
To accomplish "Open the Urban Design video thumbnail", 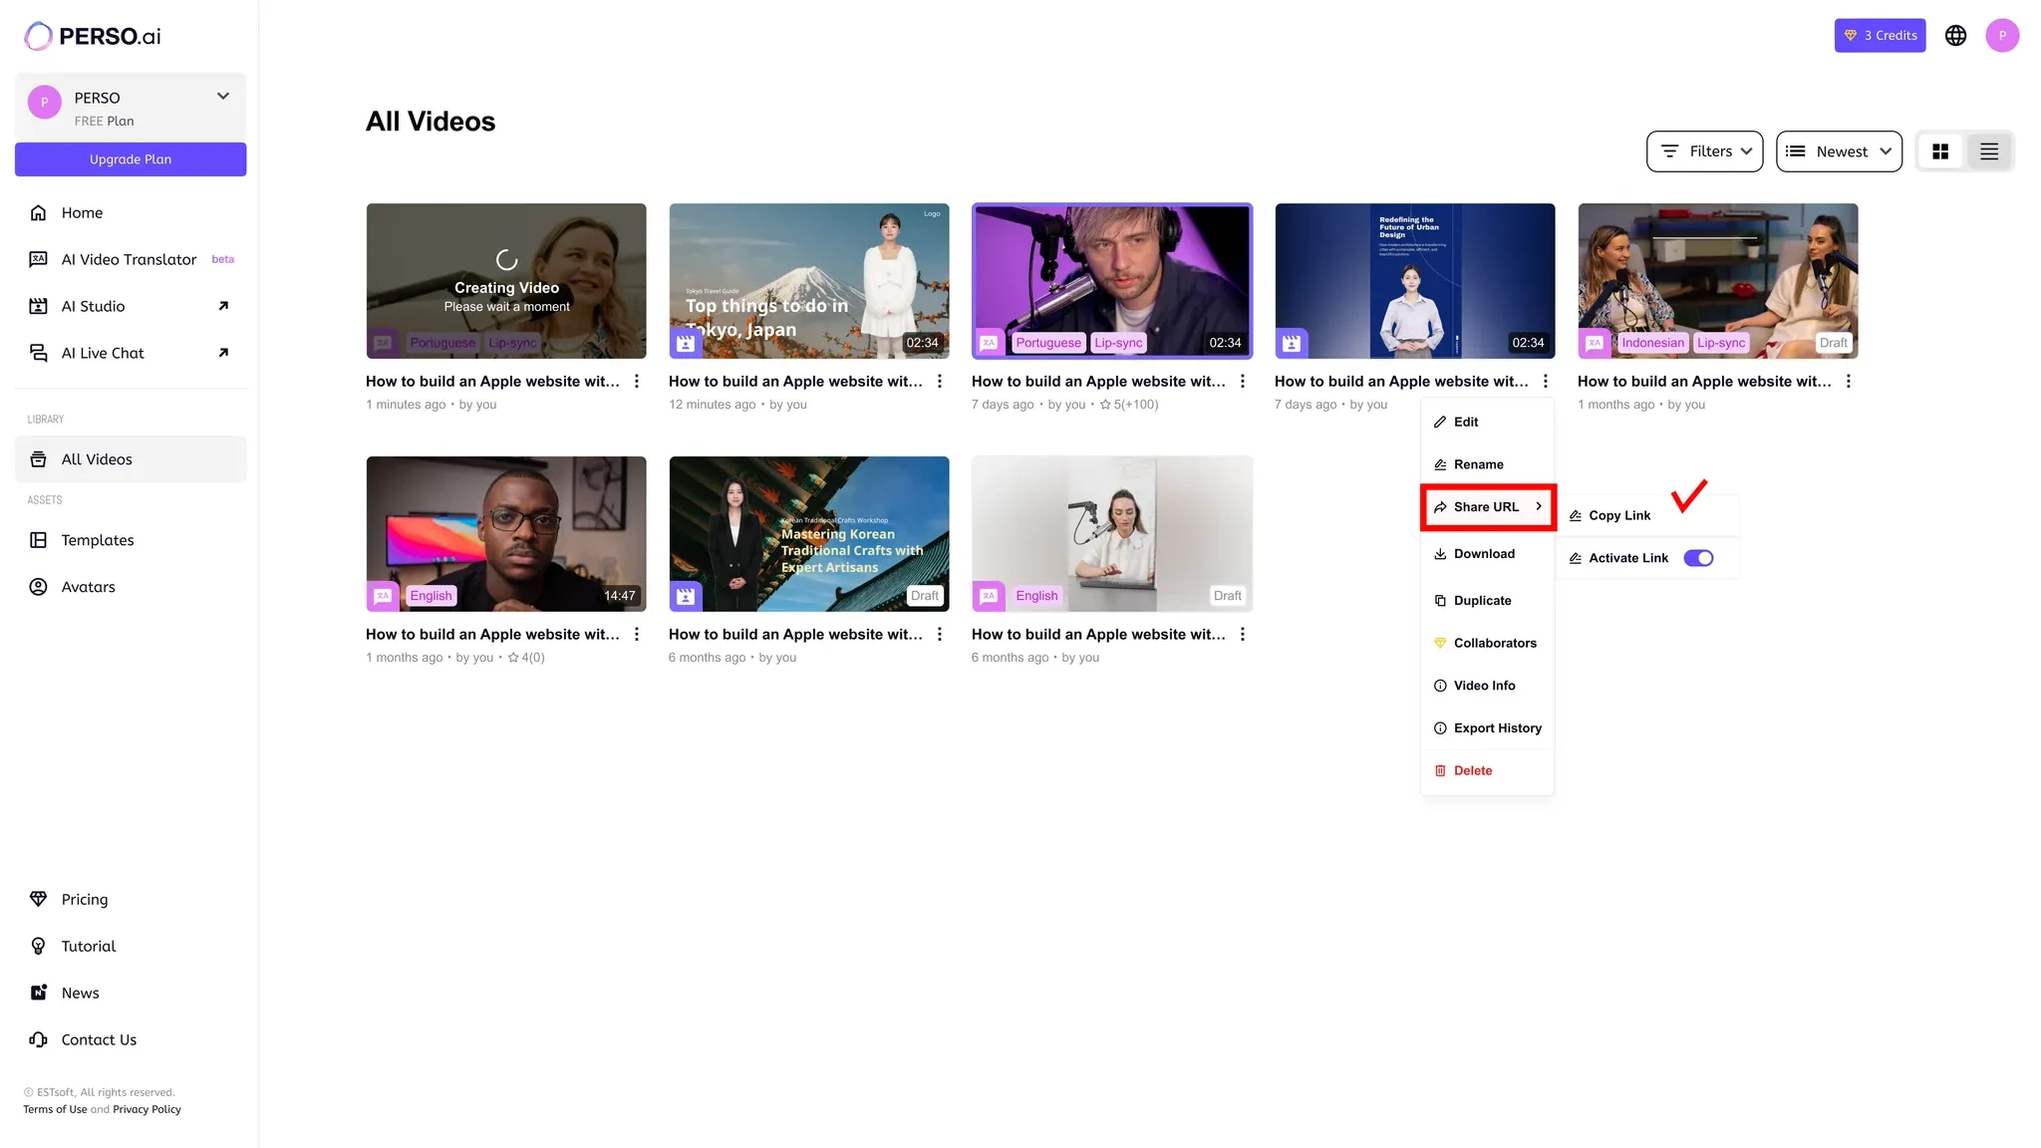I will (x=1415, y=281).
